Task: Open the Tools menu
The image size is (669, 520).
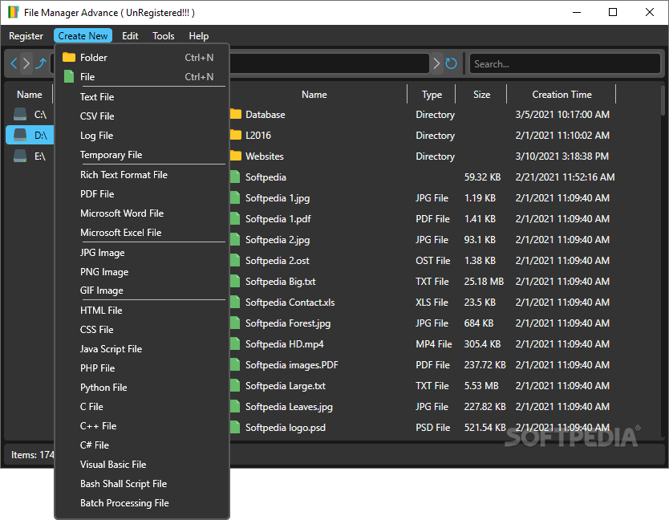Action: click(x=164, y=36)
